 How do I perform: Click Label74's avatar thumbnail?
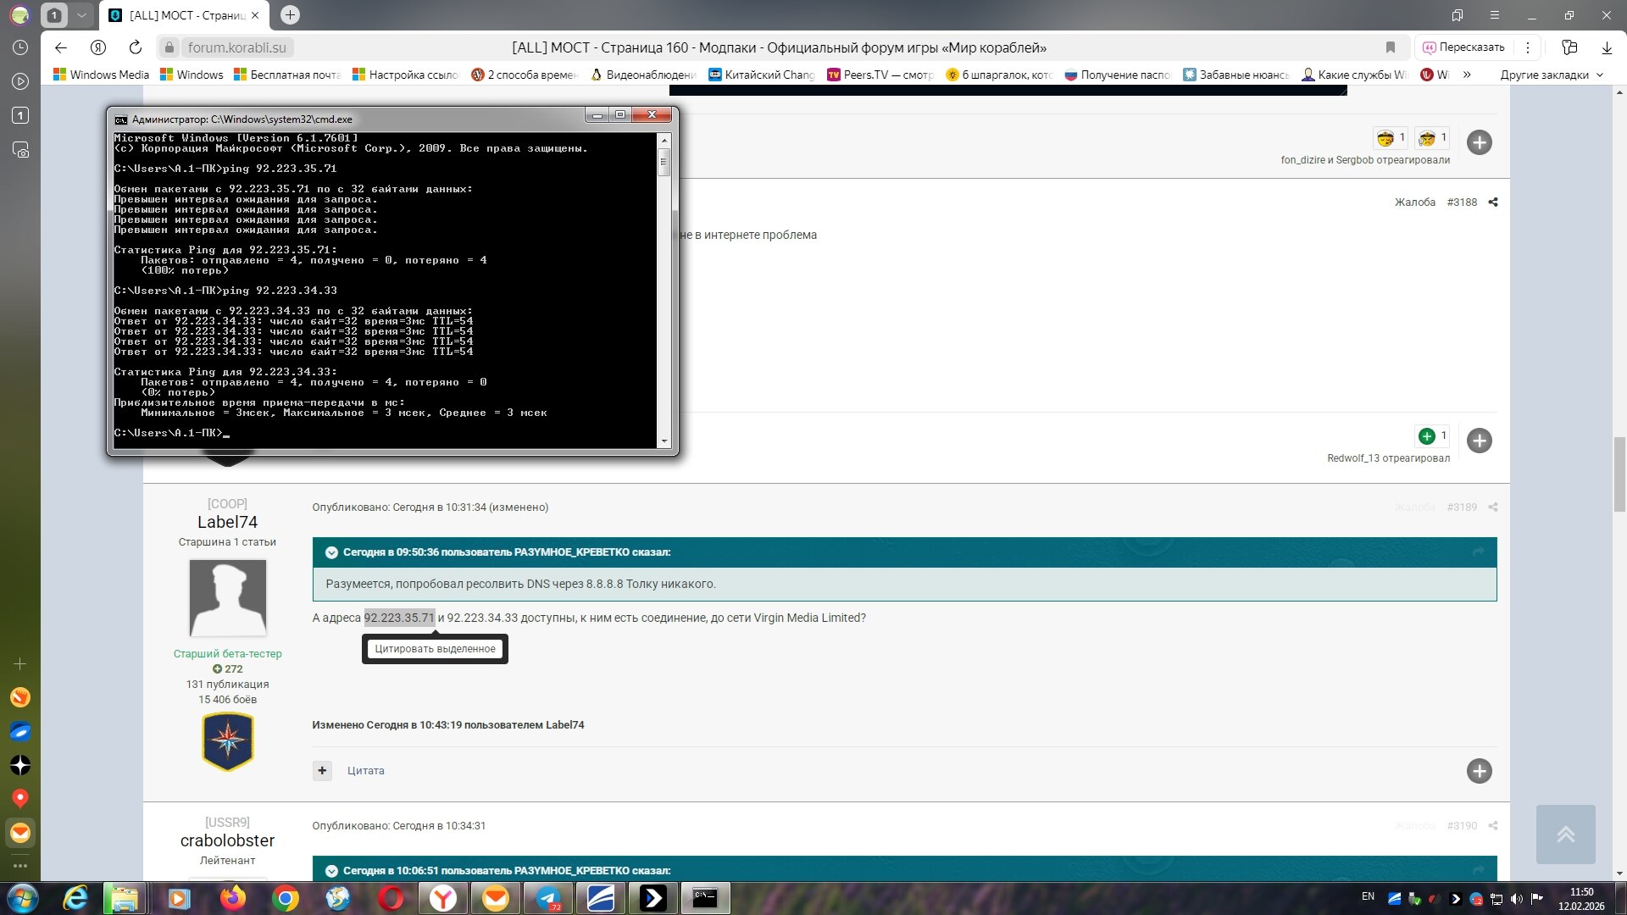tap(227, 598)
